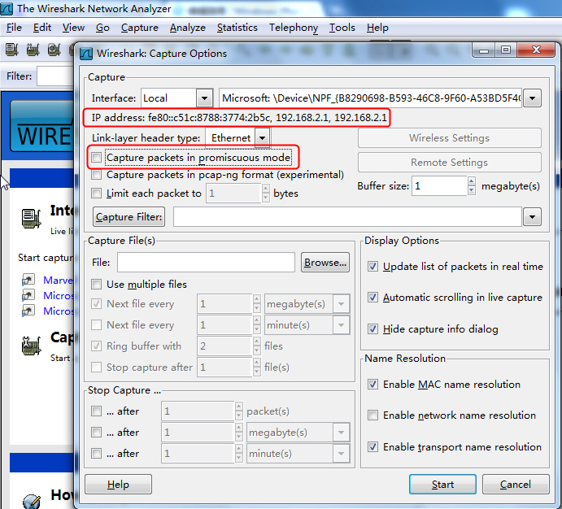Click the Marvell interface icon in start capture list

(x=28, y=280)
